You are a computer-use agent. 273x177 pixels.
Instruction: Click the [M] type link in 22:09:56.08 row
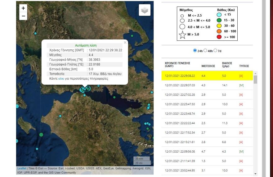click(x=241, y=152)
